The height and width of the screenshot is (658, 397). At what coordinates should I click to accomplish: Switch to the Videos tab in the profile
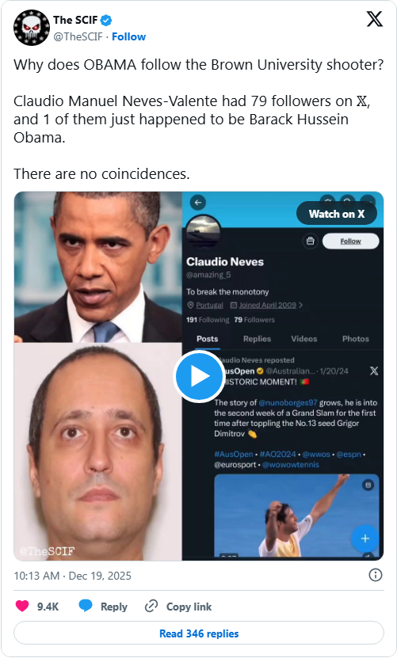303,339
